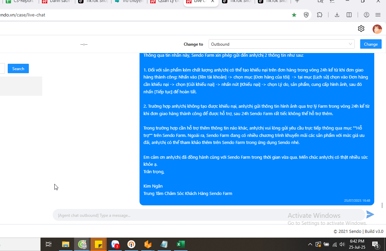
Task: Open the battery status tray icon
Action: tap(326, 244)
